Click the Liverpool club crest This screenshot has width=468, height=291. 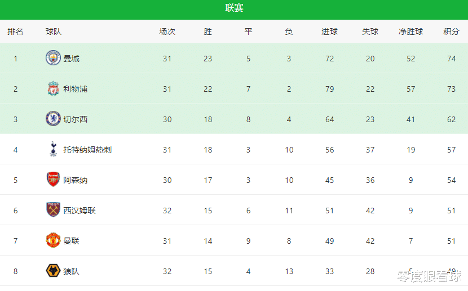pos(53,88)
